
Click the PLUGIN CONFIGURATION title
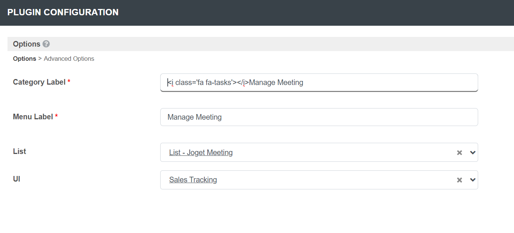tap(63, 12)
